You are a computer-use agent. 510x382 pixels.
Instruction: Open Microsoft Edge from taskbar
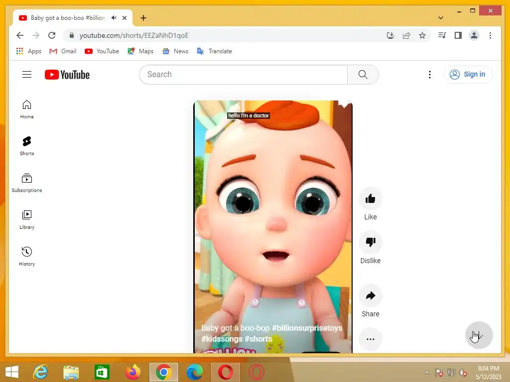click(195, 372)
